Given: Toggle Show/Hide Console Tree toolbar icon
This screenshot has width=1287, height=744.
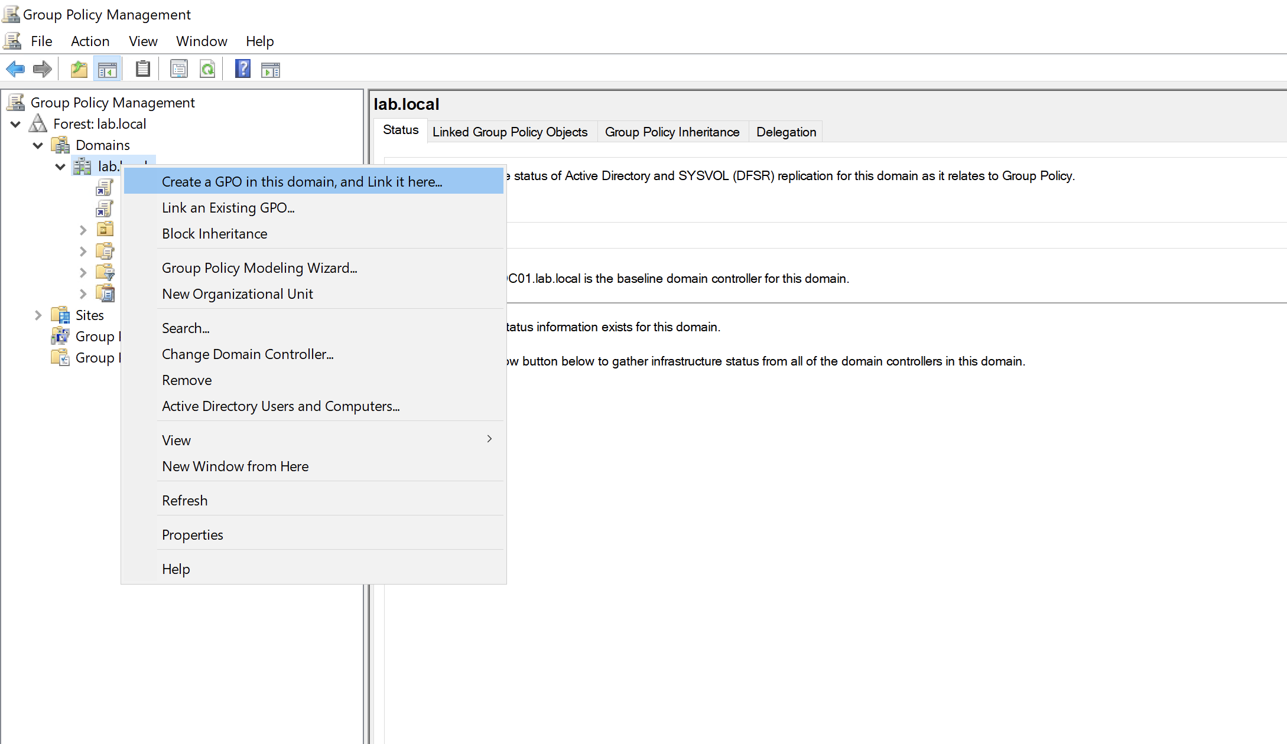Looking at the screenshot, I should [x=108, y=69].
